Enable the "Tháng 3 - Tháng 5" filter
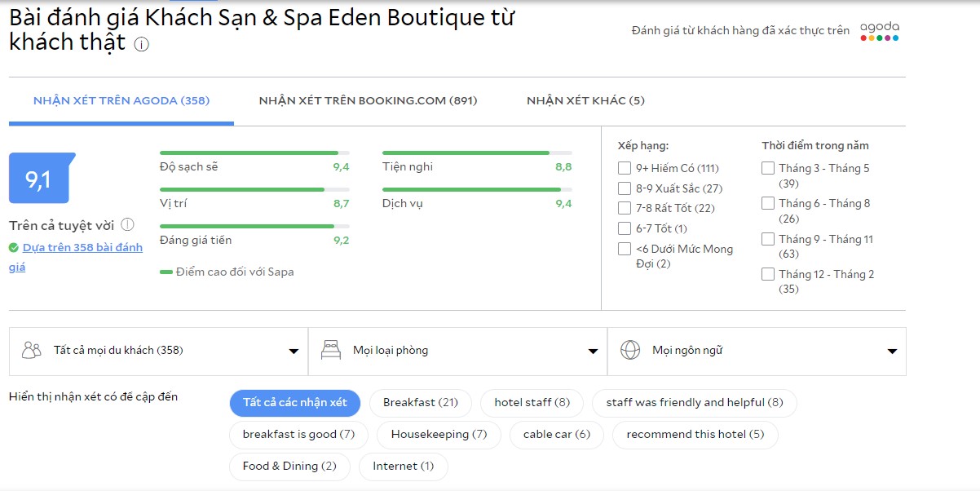980x491 pixels. (768, 168)
